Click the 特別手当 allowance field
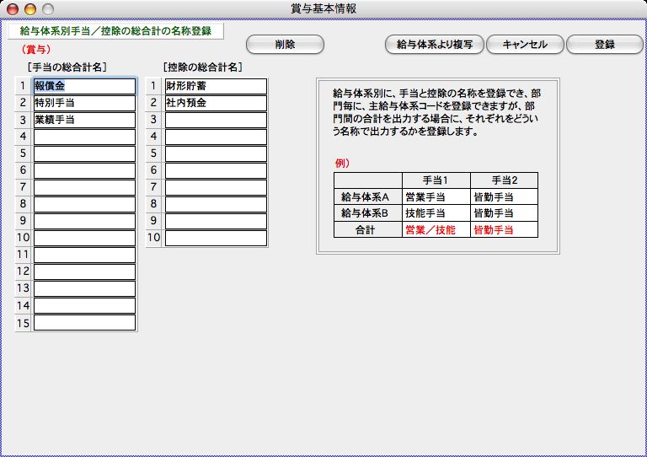The image size is (647, 457). point(84,103)
